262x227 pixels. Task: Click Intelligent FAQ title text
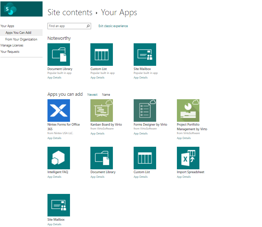[58, 172]
